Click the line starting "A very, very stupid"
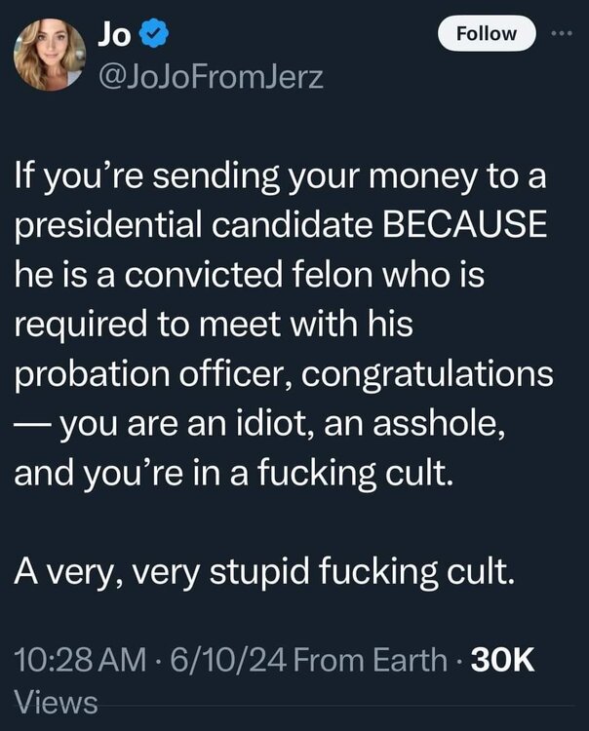The height and width of the screenshot is (731, 589). pyautogui.click(x=261, y=572)
